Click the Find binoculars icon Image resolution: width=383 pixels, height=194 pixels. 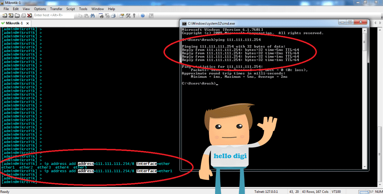(92, 16)
